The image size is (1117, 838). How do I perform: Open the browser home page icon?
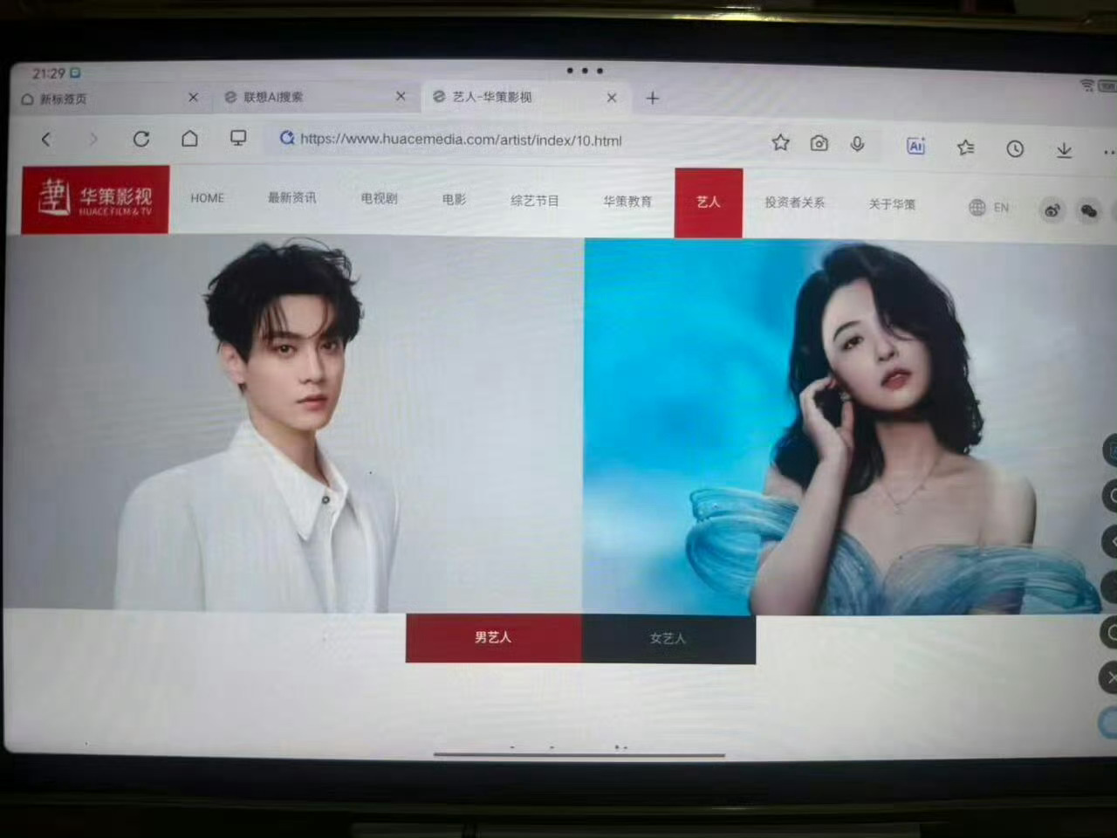click(189, 138)
